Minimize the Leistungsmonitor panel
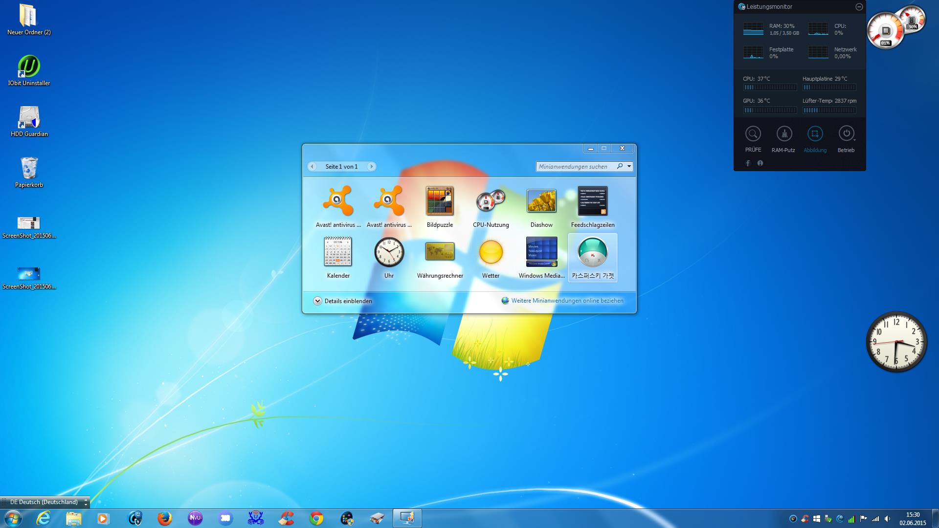This screenshot has width=939, height=528. point(859,7)
